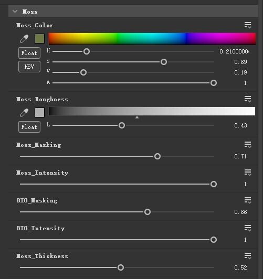
Task: Open the Moss_Roughness parameter options menu
Action: [248, 99]
